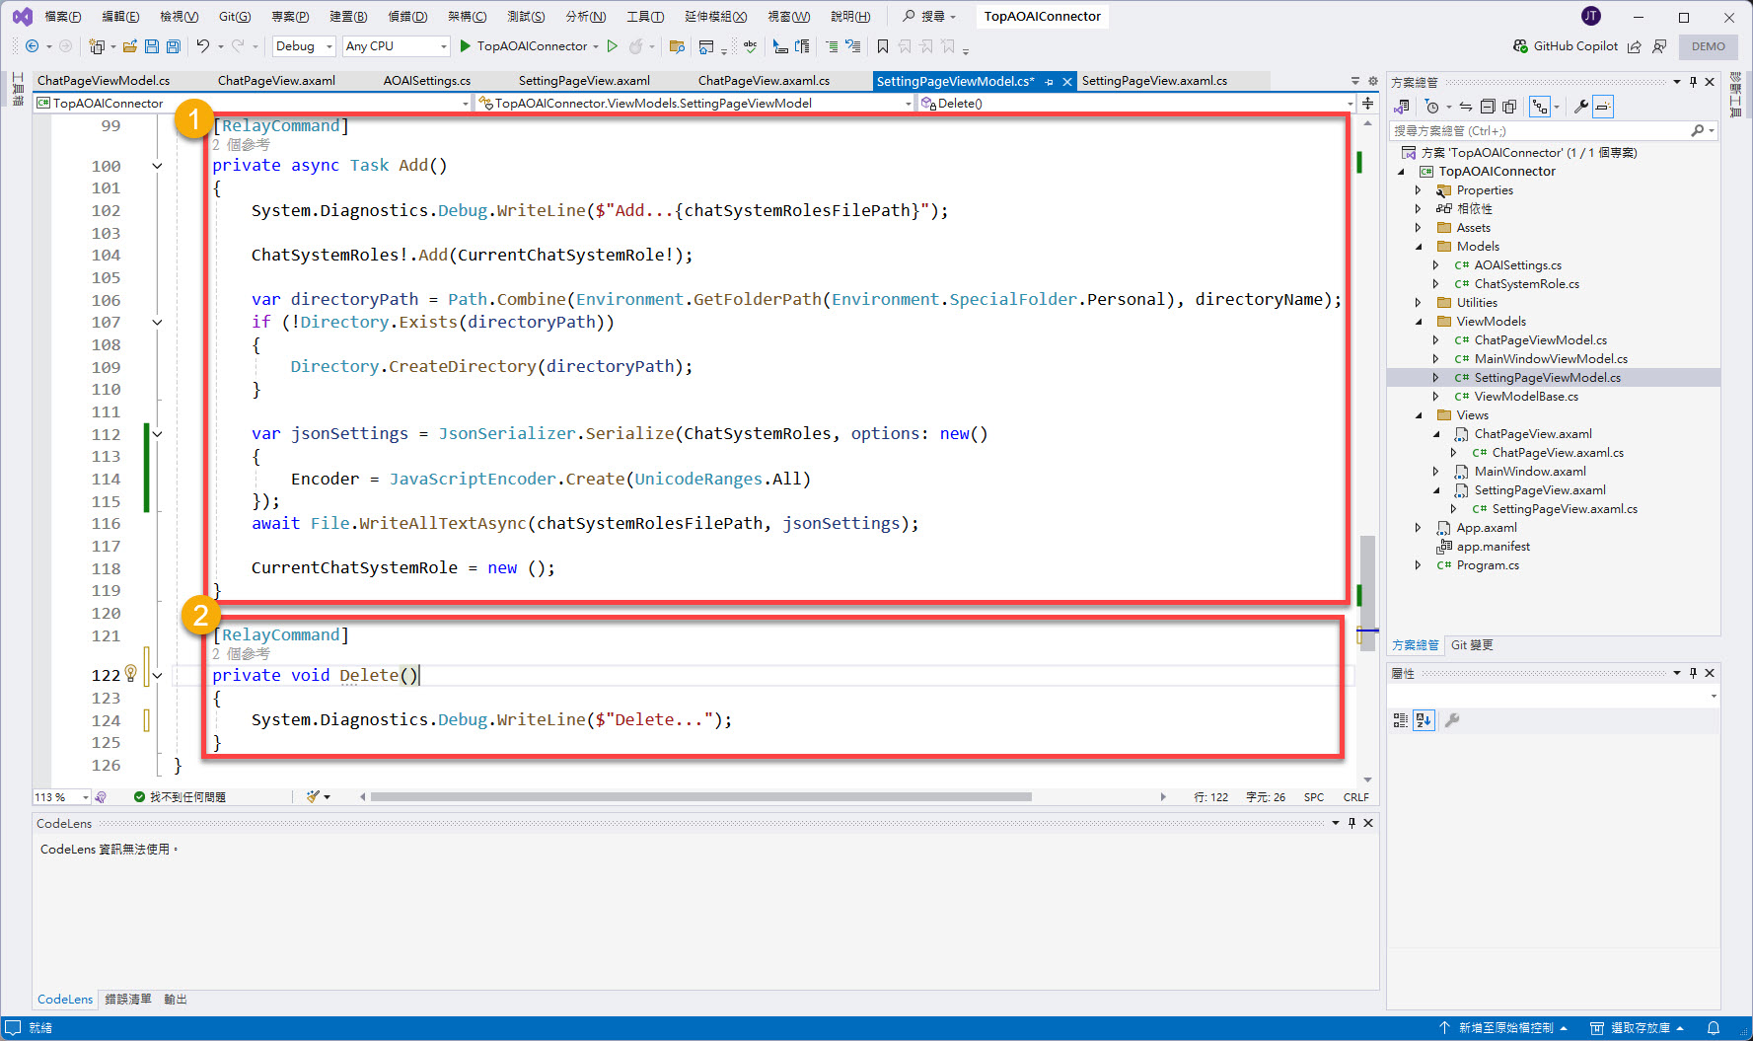Toggle auto-hide pin on Properties panel
Image resolution: width=1753 pixels, height=1041 pixels.
(x=1693, y=673)
